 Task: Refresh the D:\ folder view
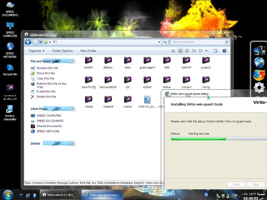(x=165, y=42)
